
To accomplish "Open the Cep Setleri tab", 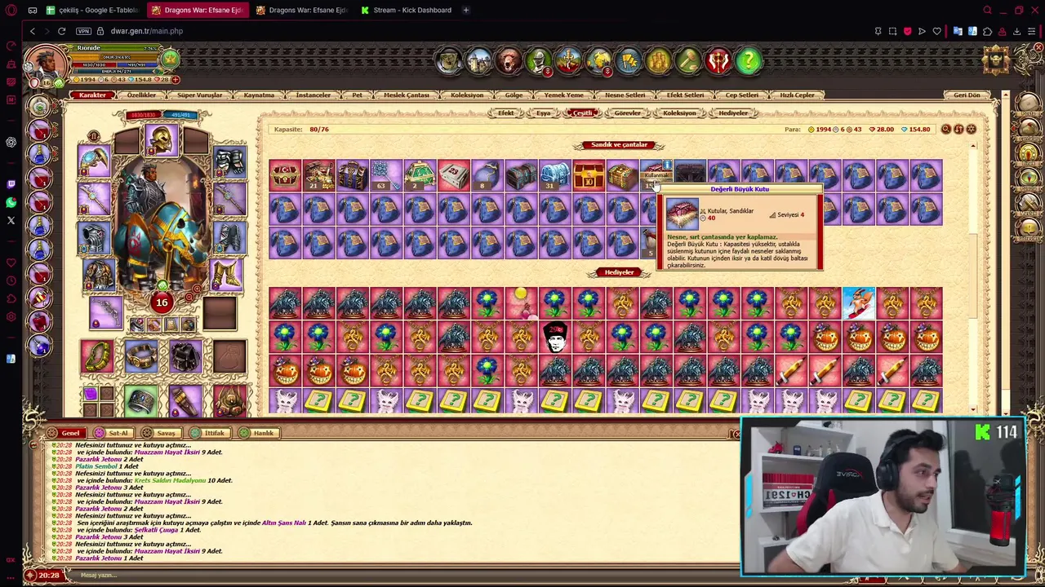I will [742, 95].
